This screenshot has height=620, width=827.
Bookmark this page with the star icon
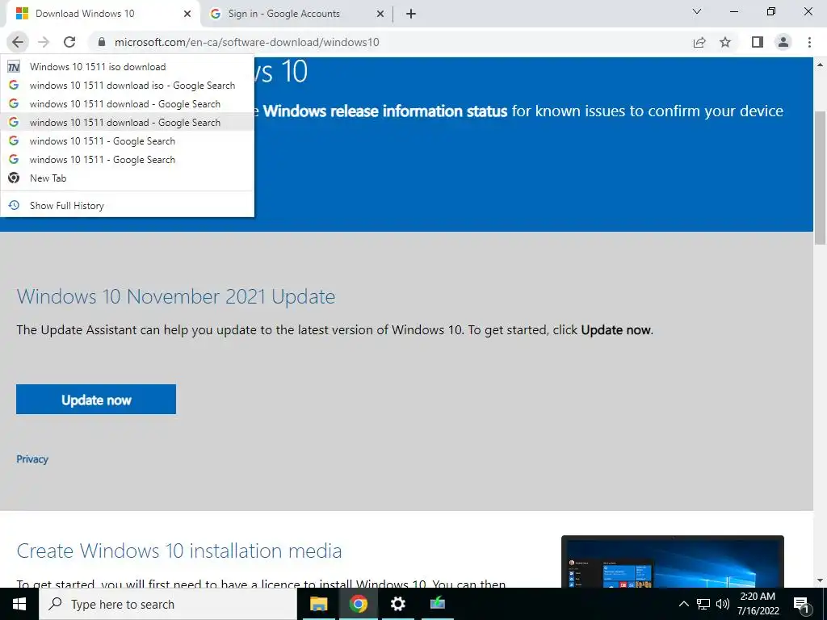pos(726,42)
